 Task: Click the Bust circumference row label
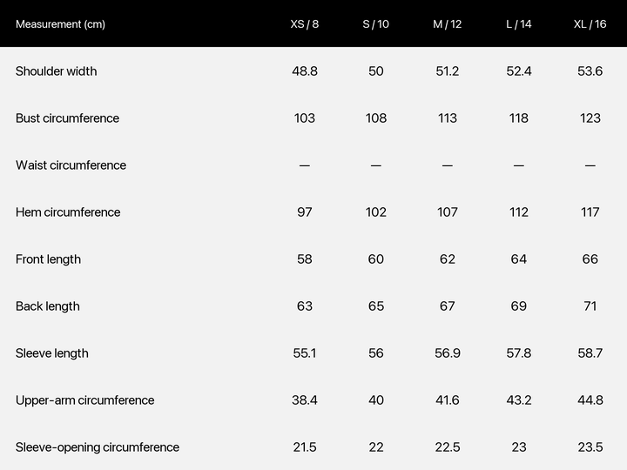pyautogui.click(x=67, y=118)
